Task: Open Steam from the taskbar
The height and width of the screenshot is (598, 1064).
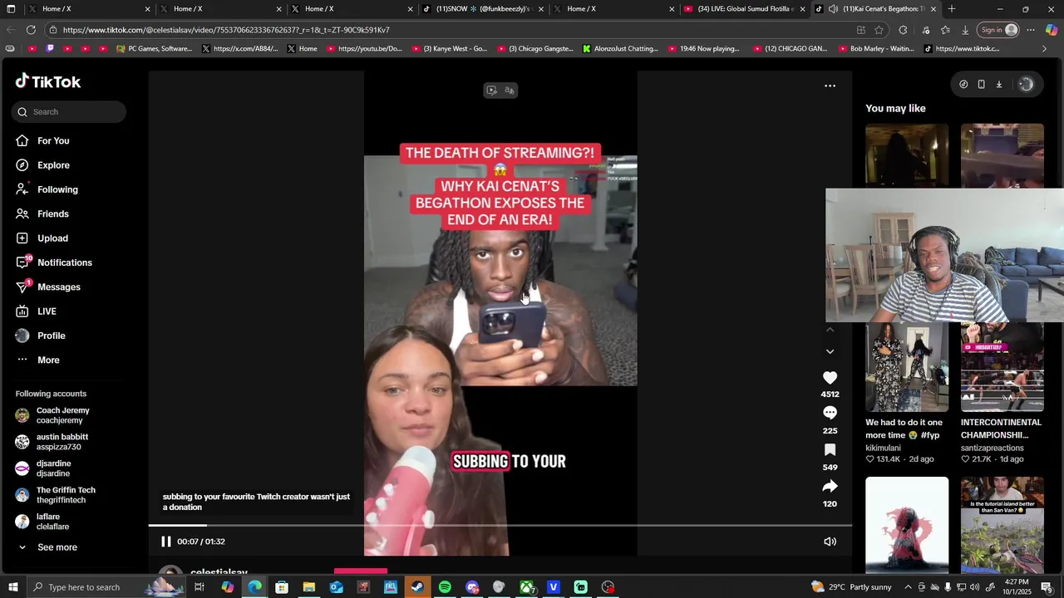Action: (417, 587)
